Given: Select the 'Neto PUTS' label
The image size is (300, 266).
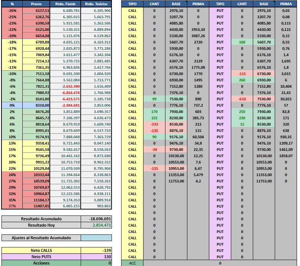Looking at the screenshot, I should point(41,257).
